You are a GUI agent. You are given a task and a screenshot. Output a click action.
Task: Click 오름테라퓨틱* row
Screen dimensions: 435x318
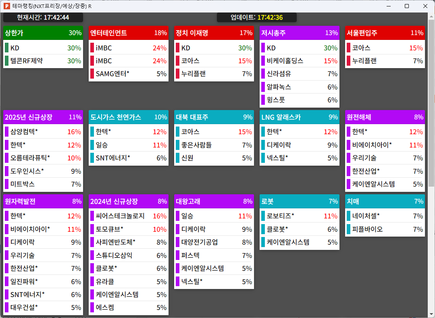[x=43, y=158]
